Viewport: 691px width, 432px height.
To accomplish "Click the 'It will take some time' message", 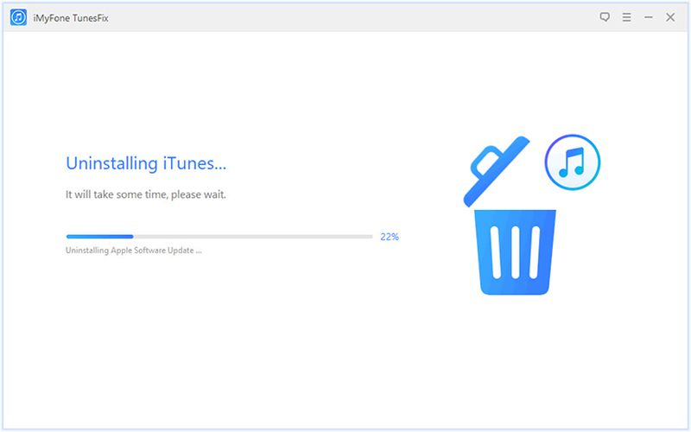I will [x=146, y=194].
